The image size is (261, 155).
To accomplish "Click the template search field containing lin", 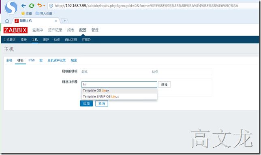I will pyautogui.click(x=119, y=85).
